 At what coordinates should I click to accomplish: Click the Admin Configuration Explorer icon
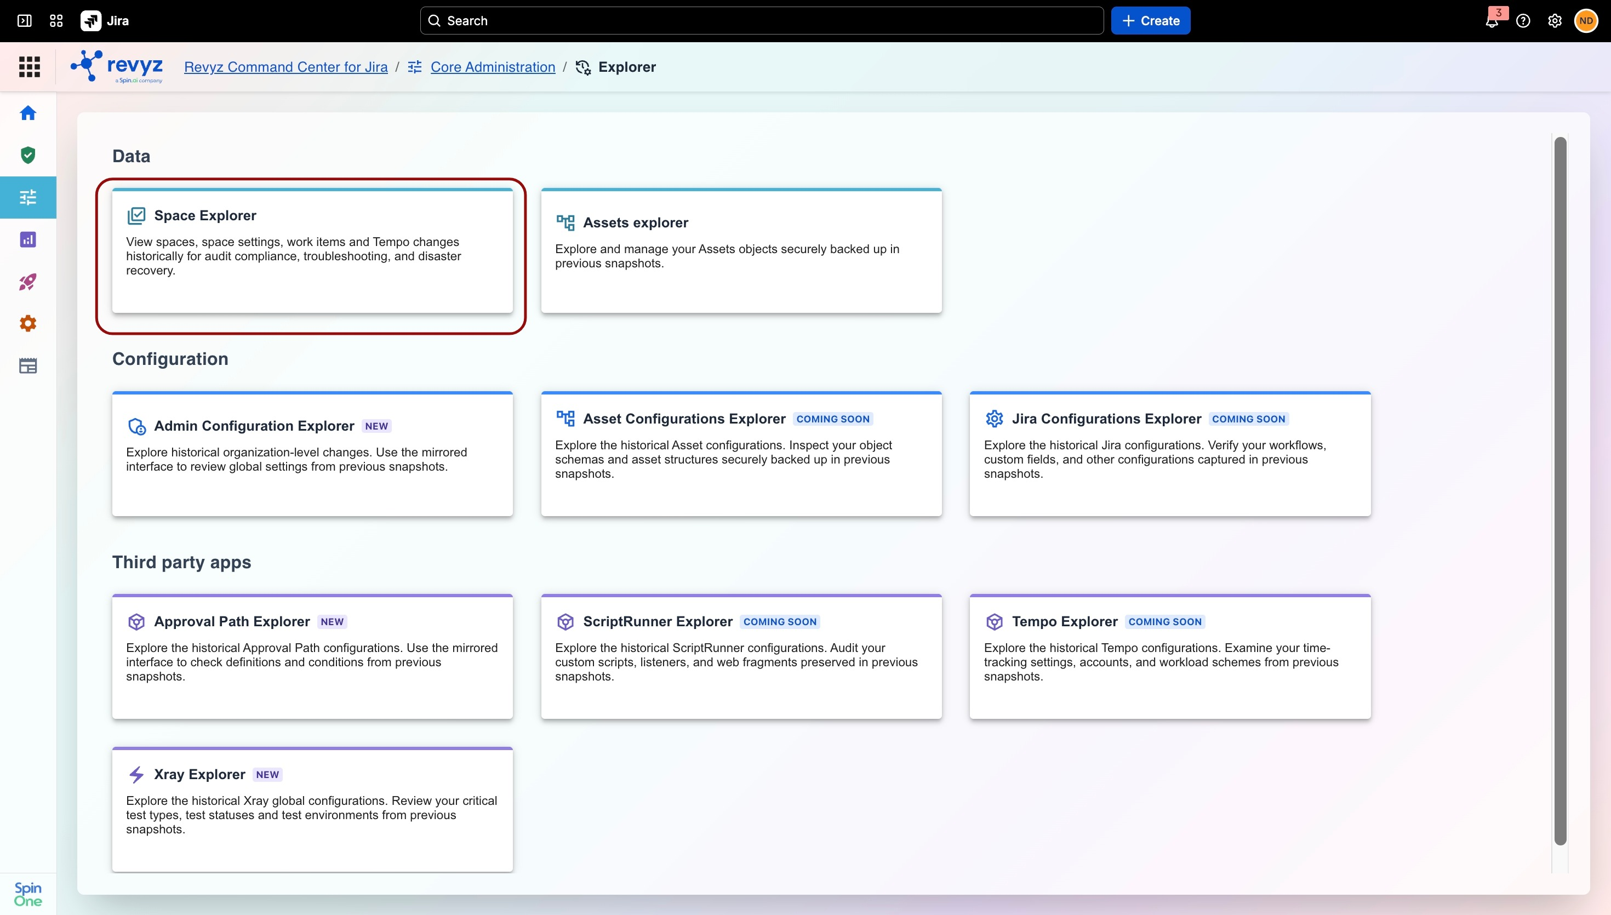tap(136, 426)
